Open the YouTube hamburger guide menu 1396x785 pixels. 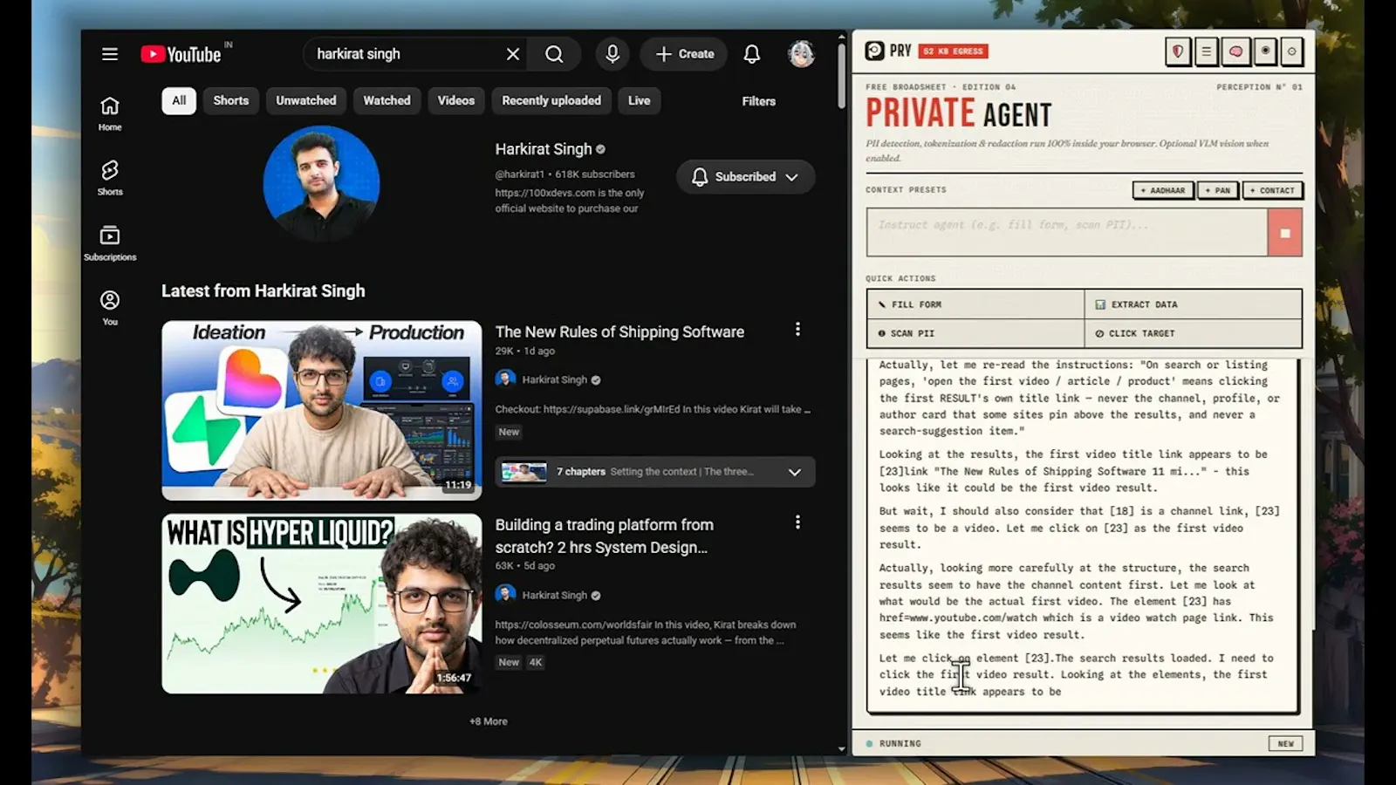pos(110,54)
